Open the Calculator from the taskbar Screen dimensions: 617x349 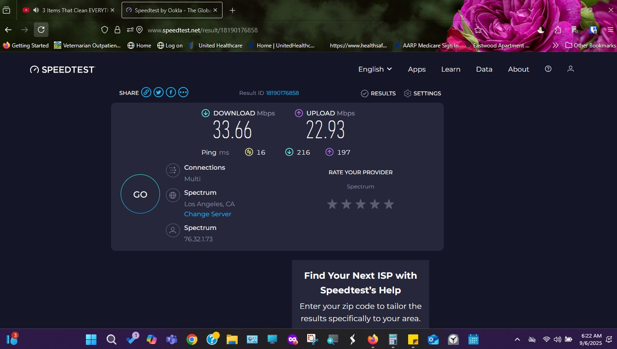[393, 339]
